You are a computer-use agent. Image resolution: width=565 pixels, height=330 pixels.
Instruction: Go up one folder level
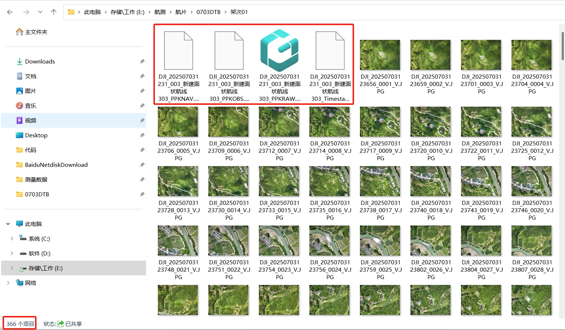[x=53, y=12]
